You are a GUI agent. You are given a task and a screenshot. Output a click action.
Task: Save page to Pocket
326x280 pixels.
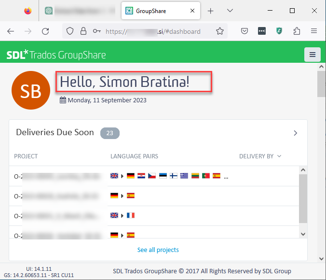[244, 31]
